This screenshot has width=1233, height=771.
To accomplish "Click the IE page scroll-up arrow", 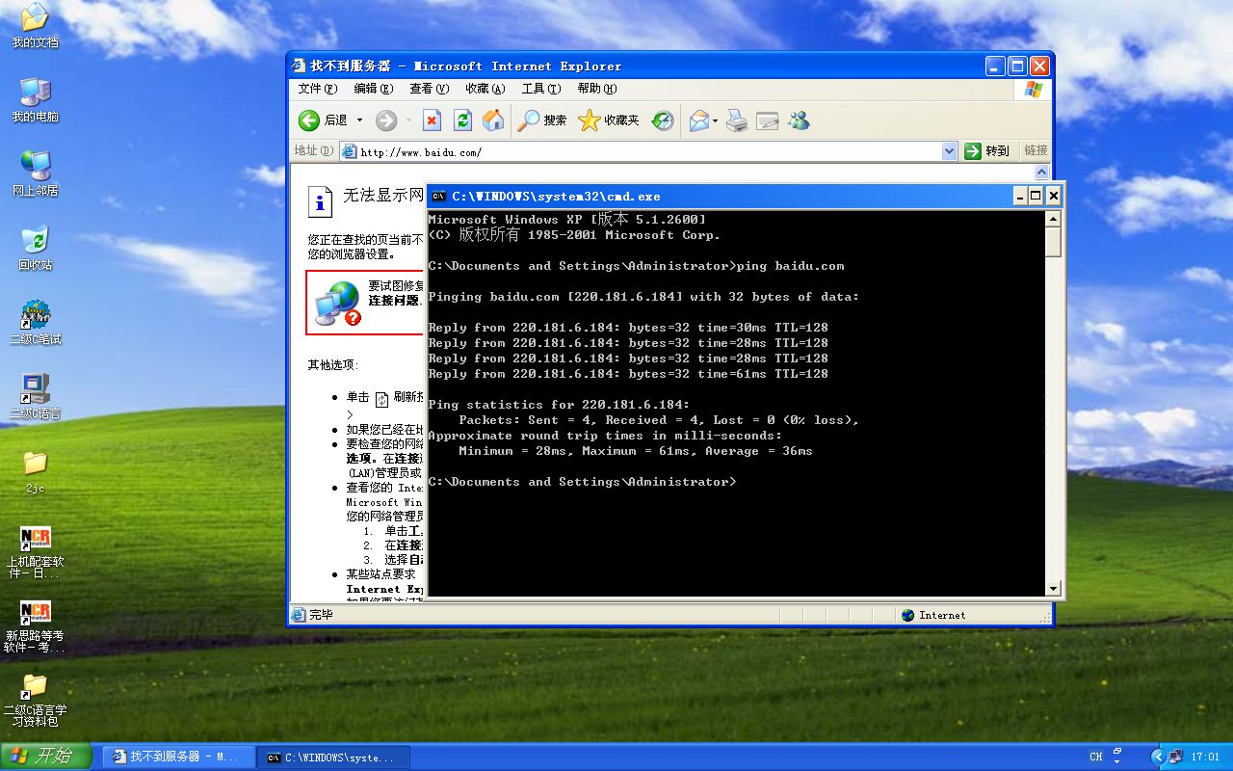I will coord(1041,172).
